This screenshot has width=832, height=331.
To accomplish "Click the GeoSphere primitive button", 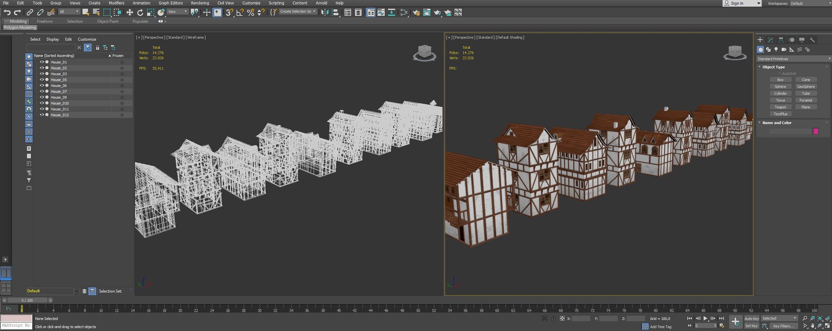I will pyautogui.click(x=806, y=87).
